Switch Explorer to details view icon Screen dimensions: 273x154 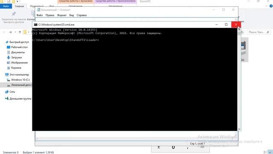(x=265, y=152)
